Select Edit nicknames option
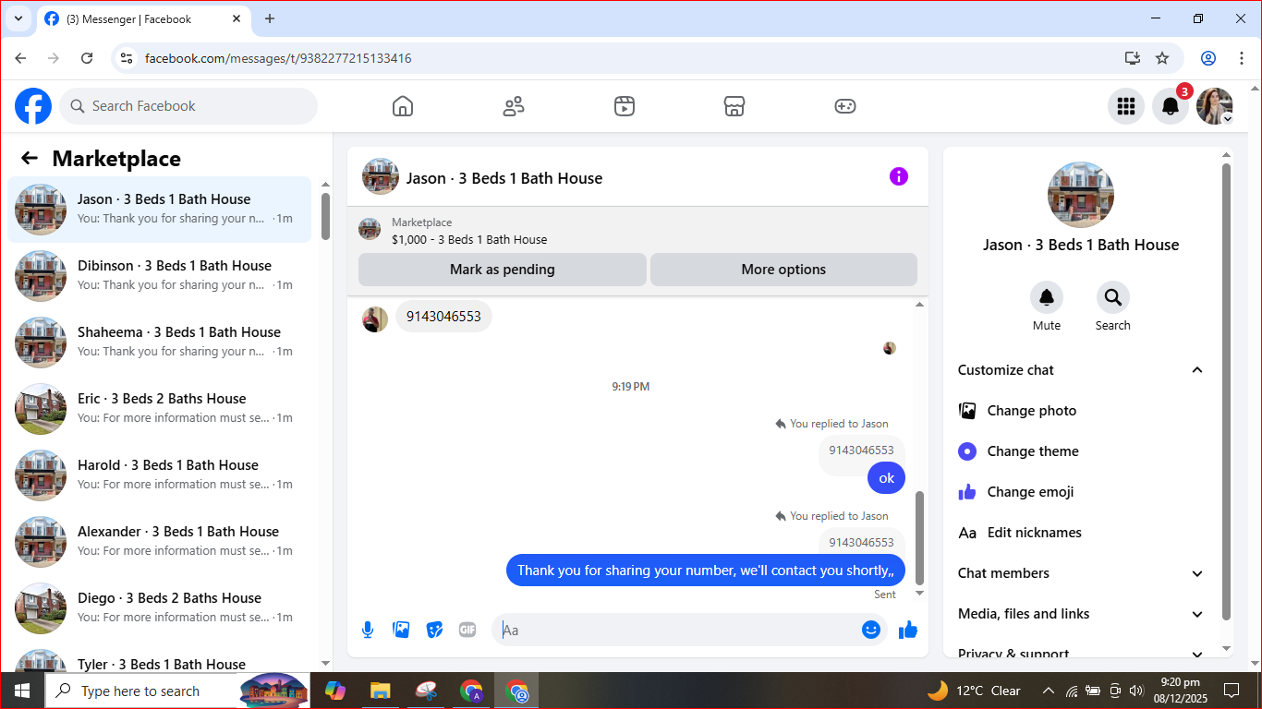Screen dimensions: 1262x709 pos(1081,533)
